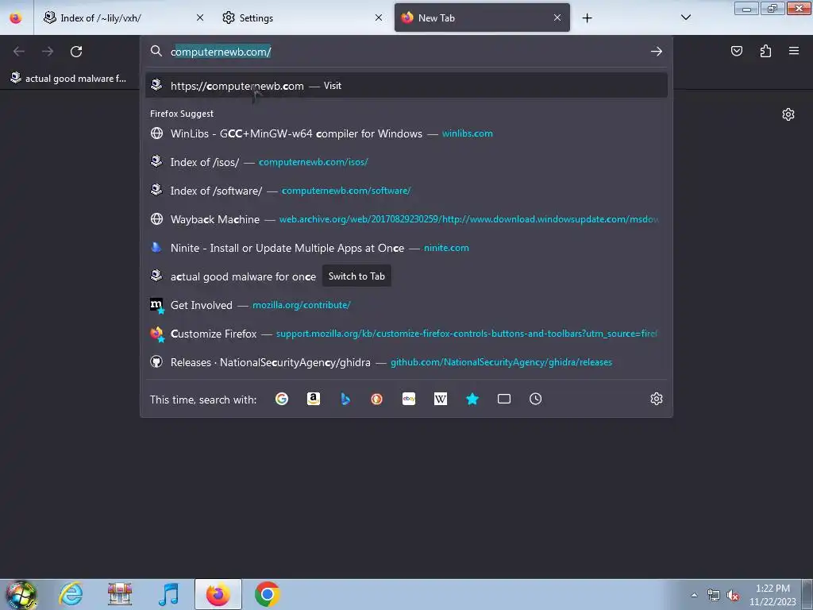Viewport: 813px width, 610px height.
Task: Close the New Tab tab
Action: click(557, 17)
